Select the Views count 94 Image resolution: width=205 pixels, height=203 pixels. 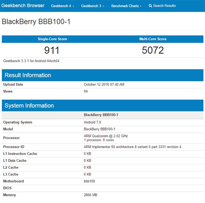pos(86,91)
